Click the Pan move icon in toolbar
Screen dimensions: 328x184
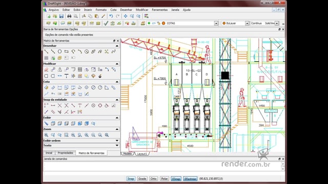click(125, 16)
